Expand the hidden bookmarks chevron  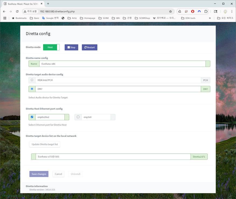210,18
